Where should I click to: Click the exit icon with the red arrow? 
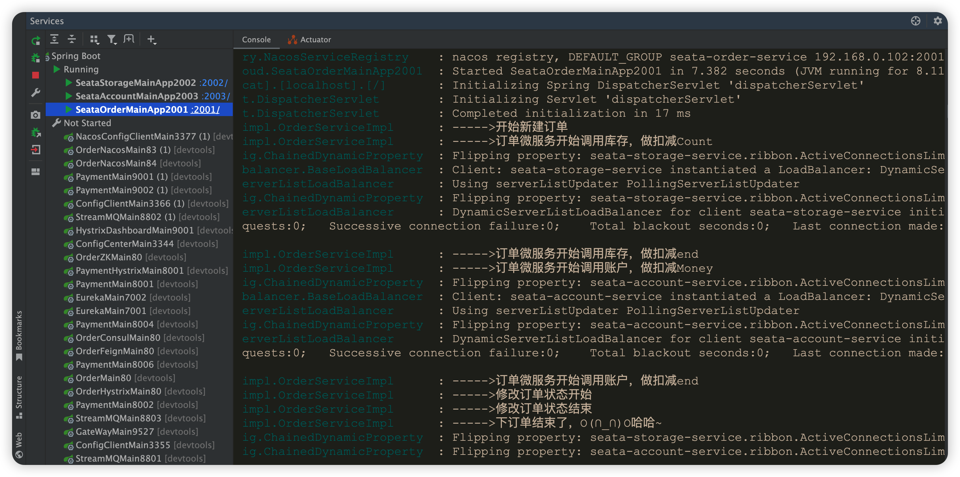(x=36, y=150)
